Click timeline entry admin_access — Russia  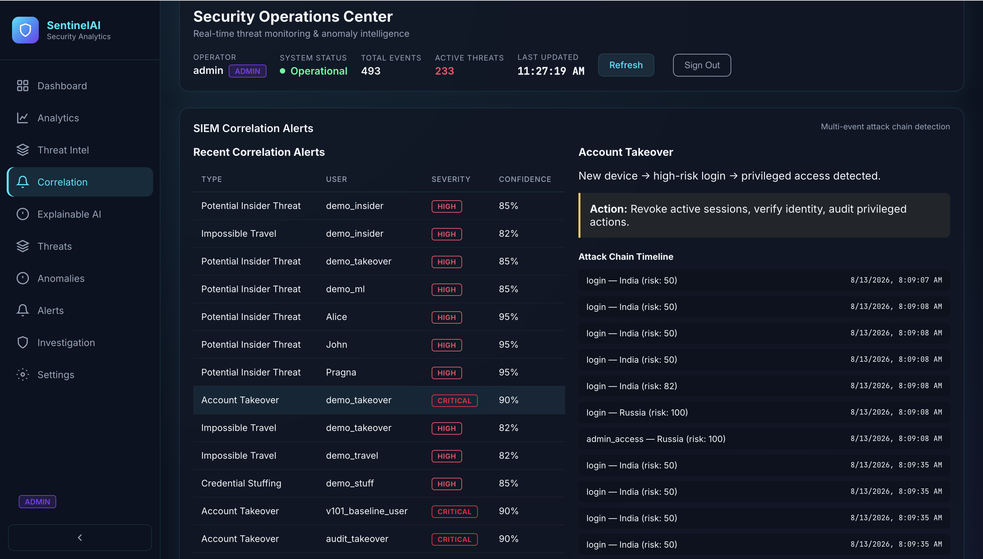(764, 439)
